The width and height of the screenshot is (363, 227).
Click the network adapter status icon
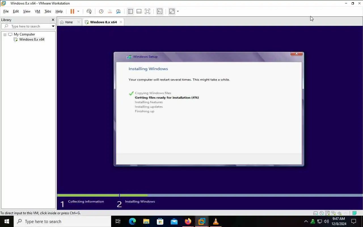334,213
